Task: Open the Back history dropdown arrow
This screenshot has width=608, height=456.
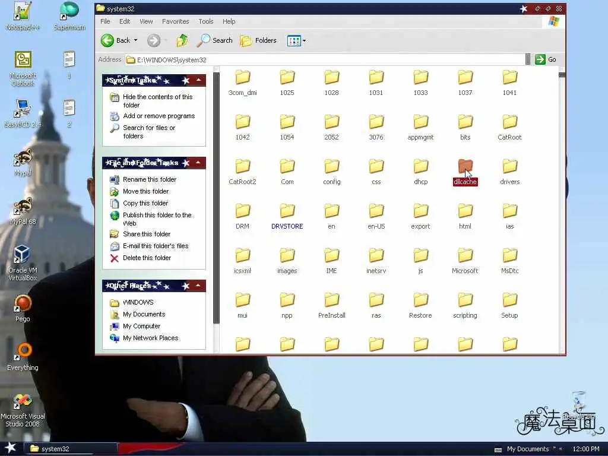Action: click(136, 40)
